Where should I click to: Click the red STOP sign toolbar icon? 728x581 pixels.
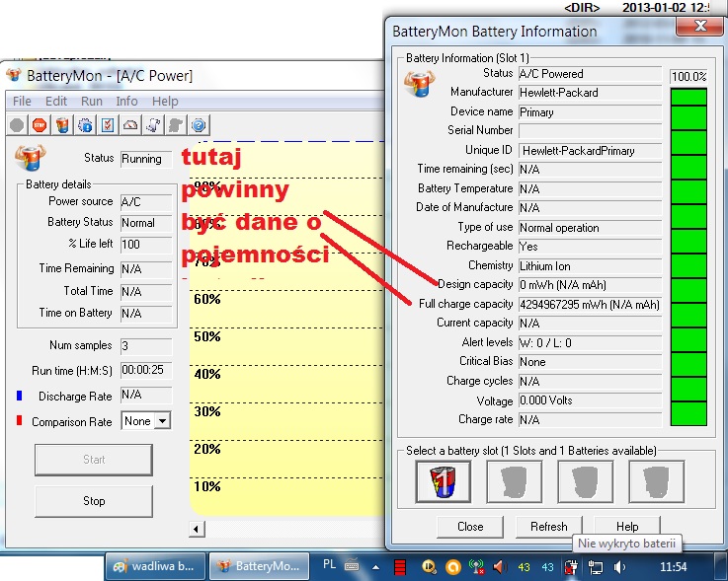pyautogui.click(x=40, y=125)
